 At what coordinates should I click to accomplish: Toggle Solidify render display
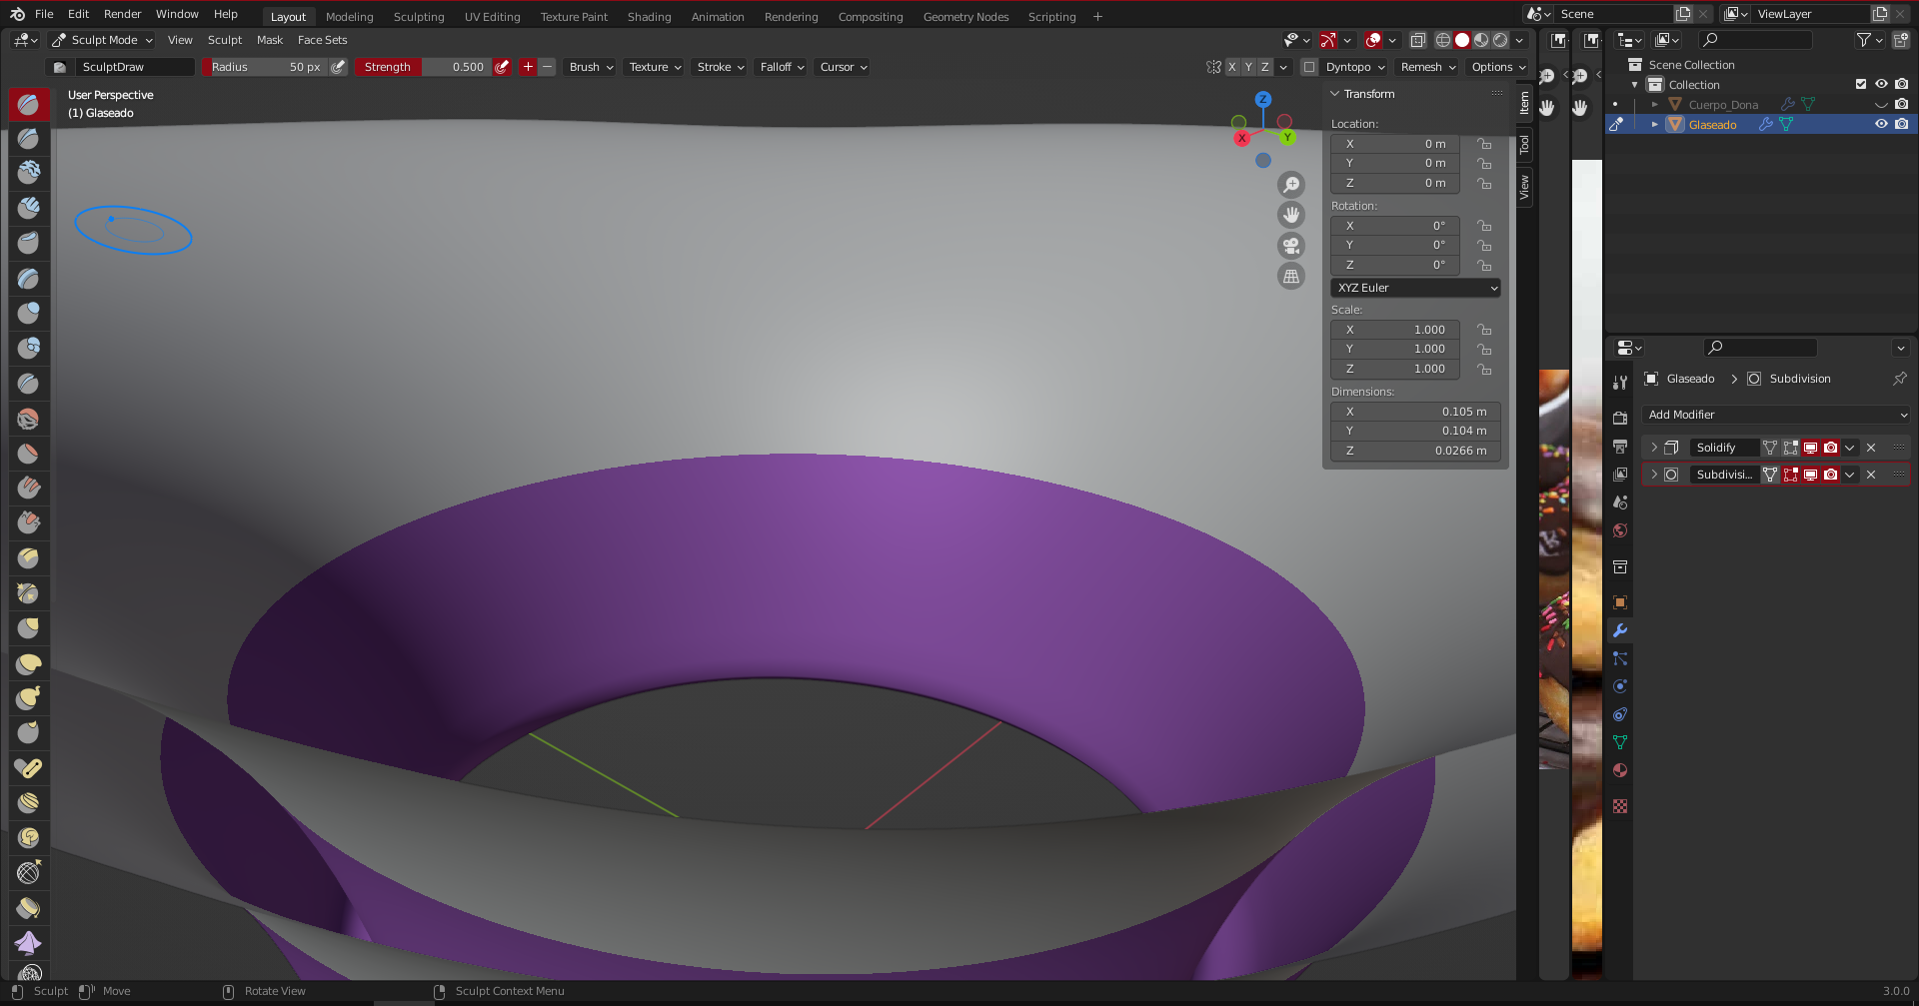1830,448
